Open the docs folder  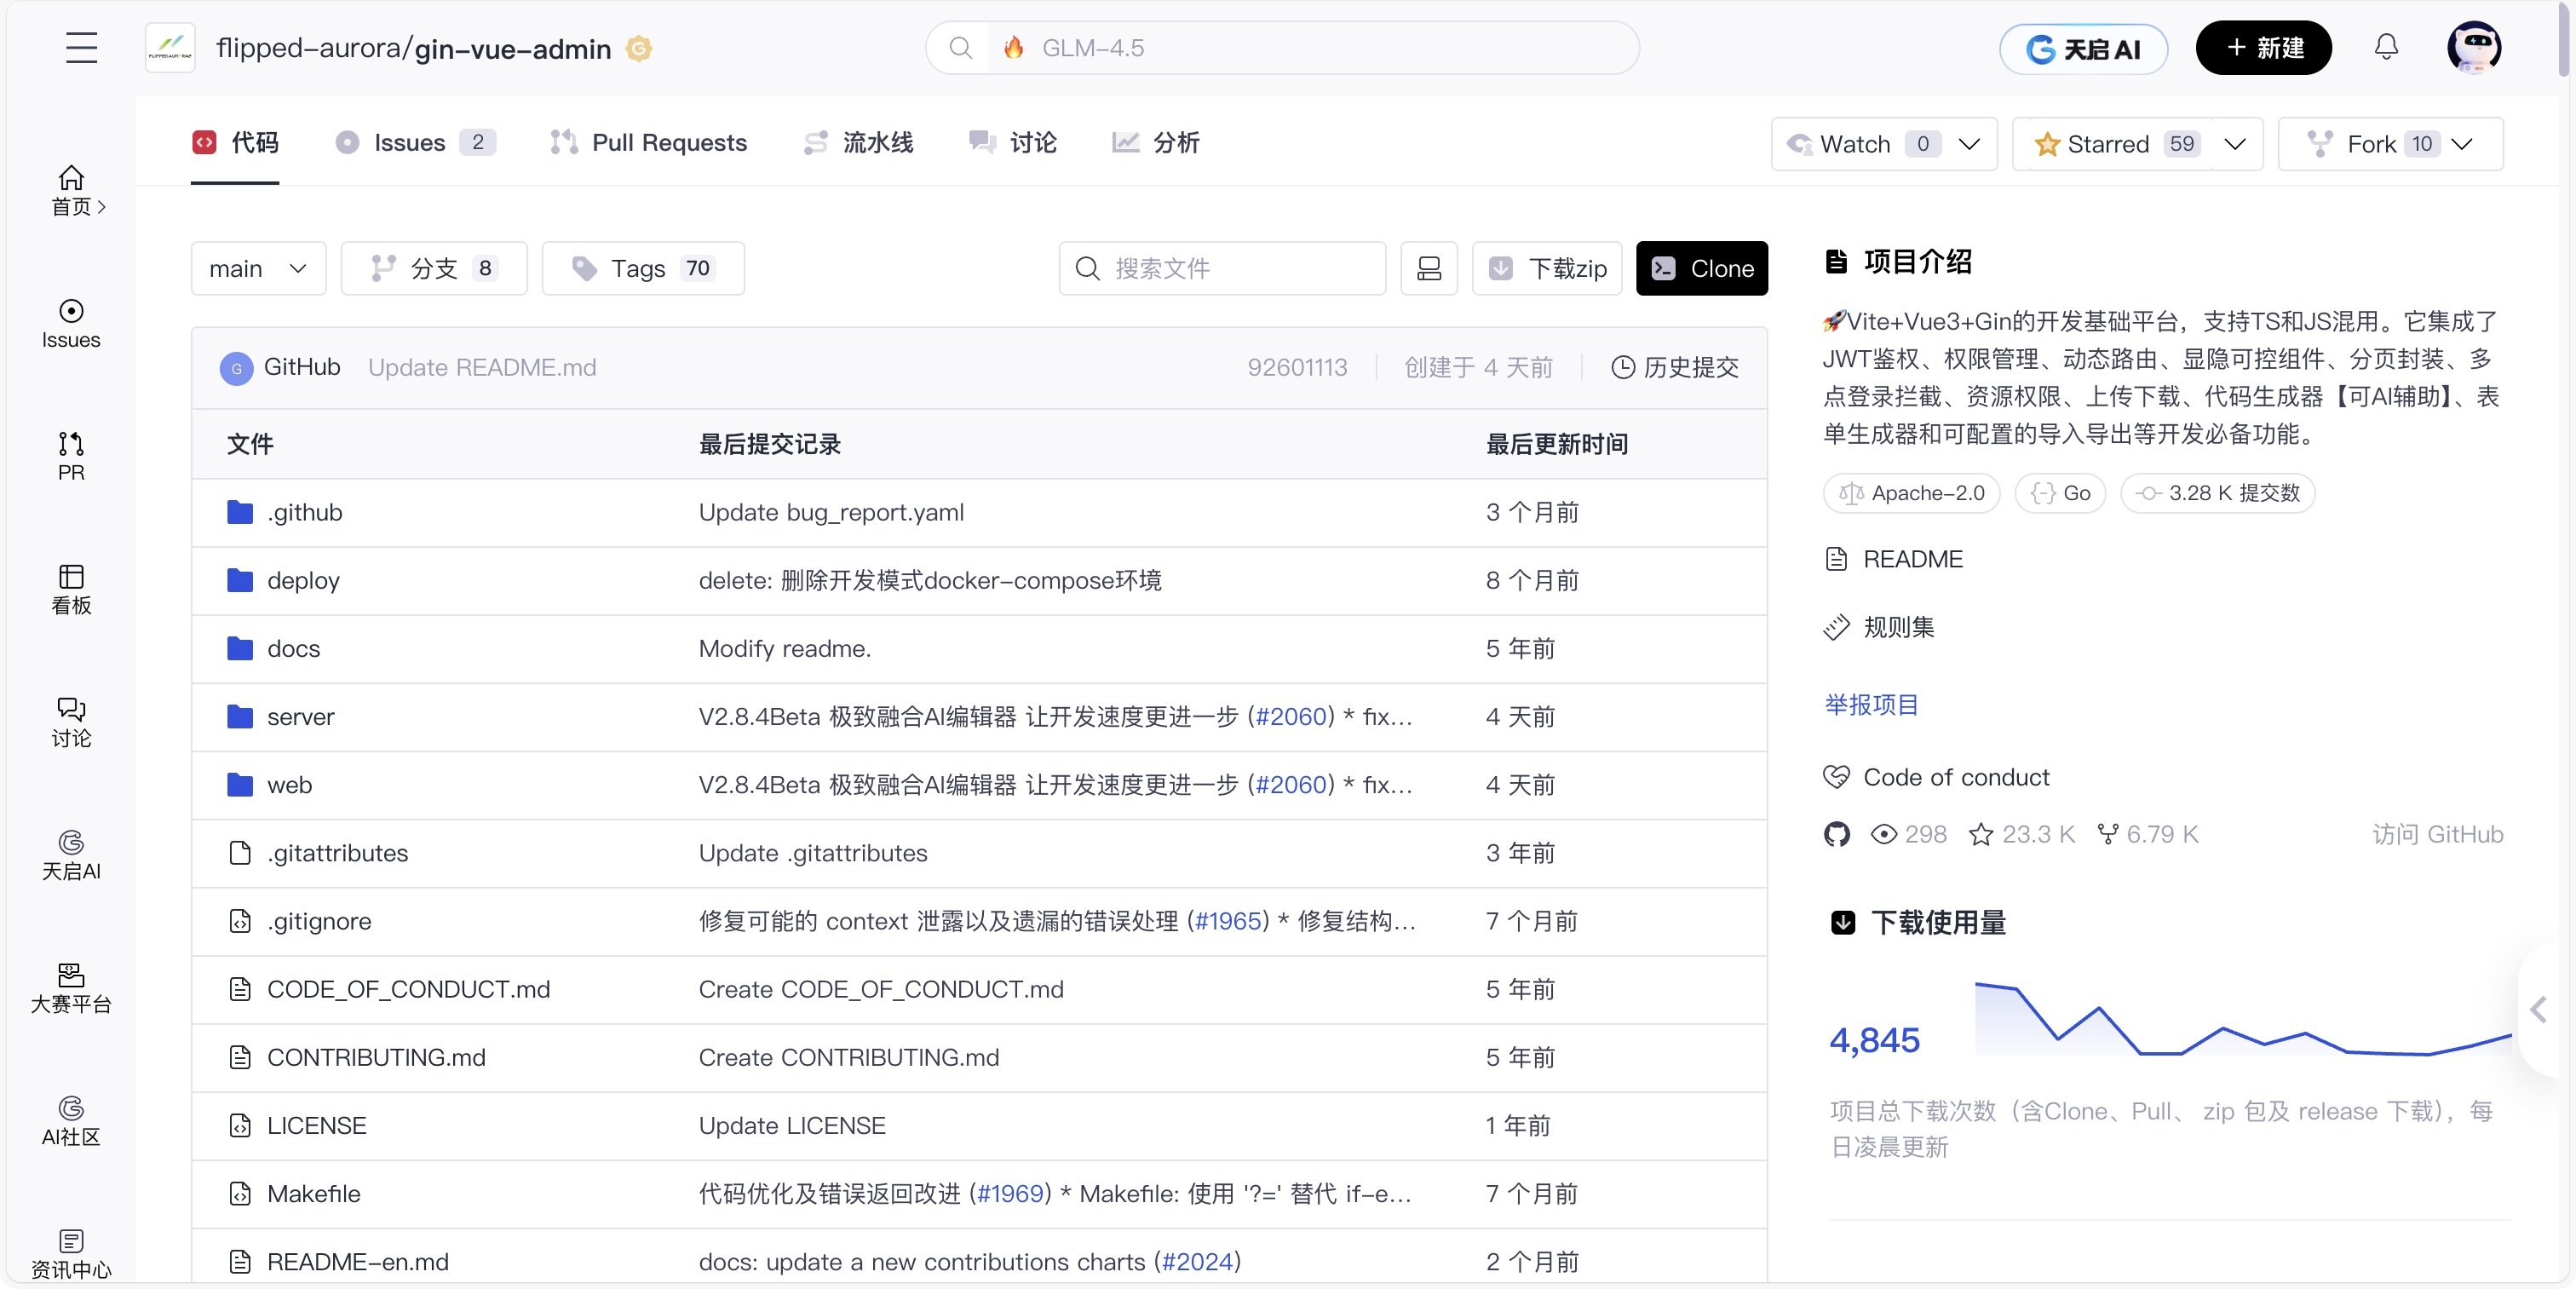point(293,648)
